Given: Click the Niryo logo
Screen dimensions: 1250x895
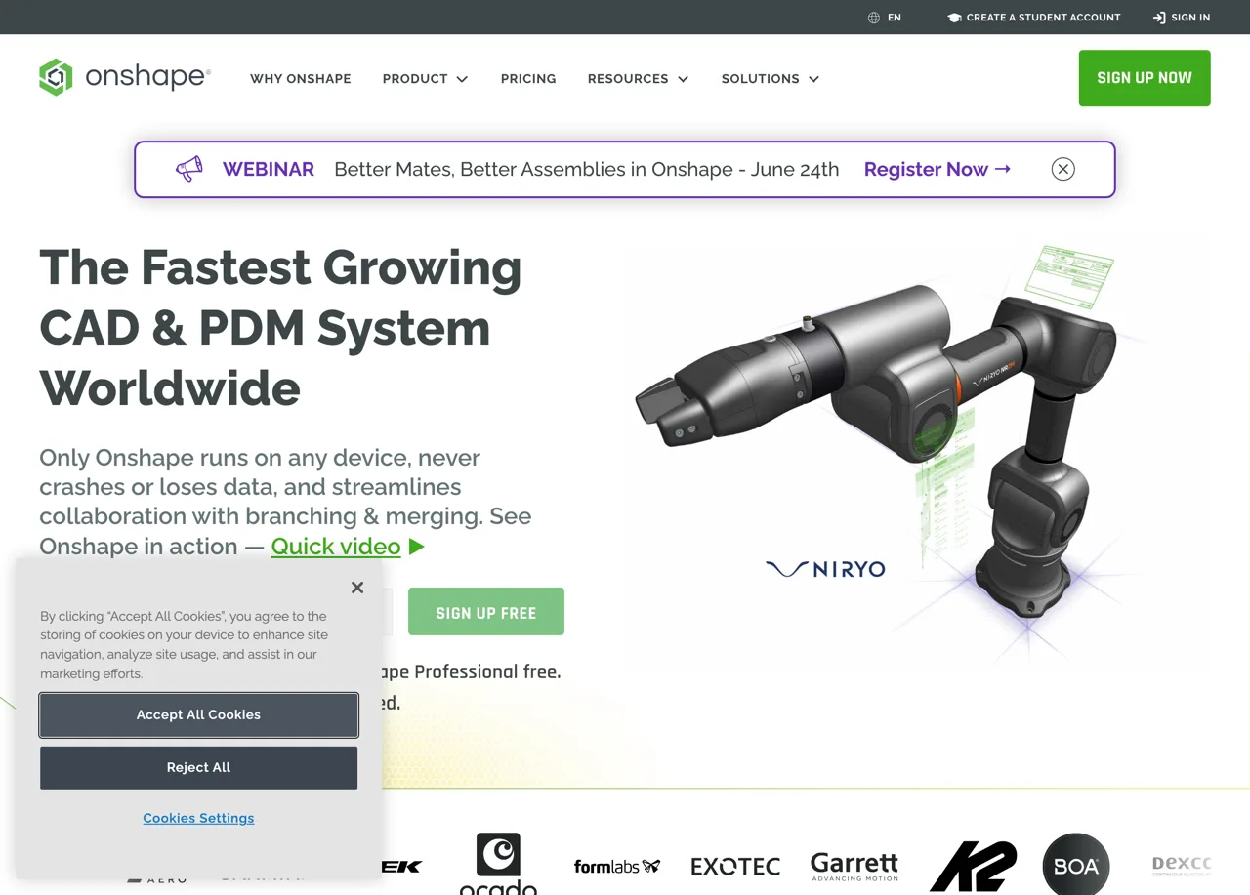Looking at the screenshot, I should coord(825,568).
